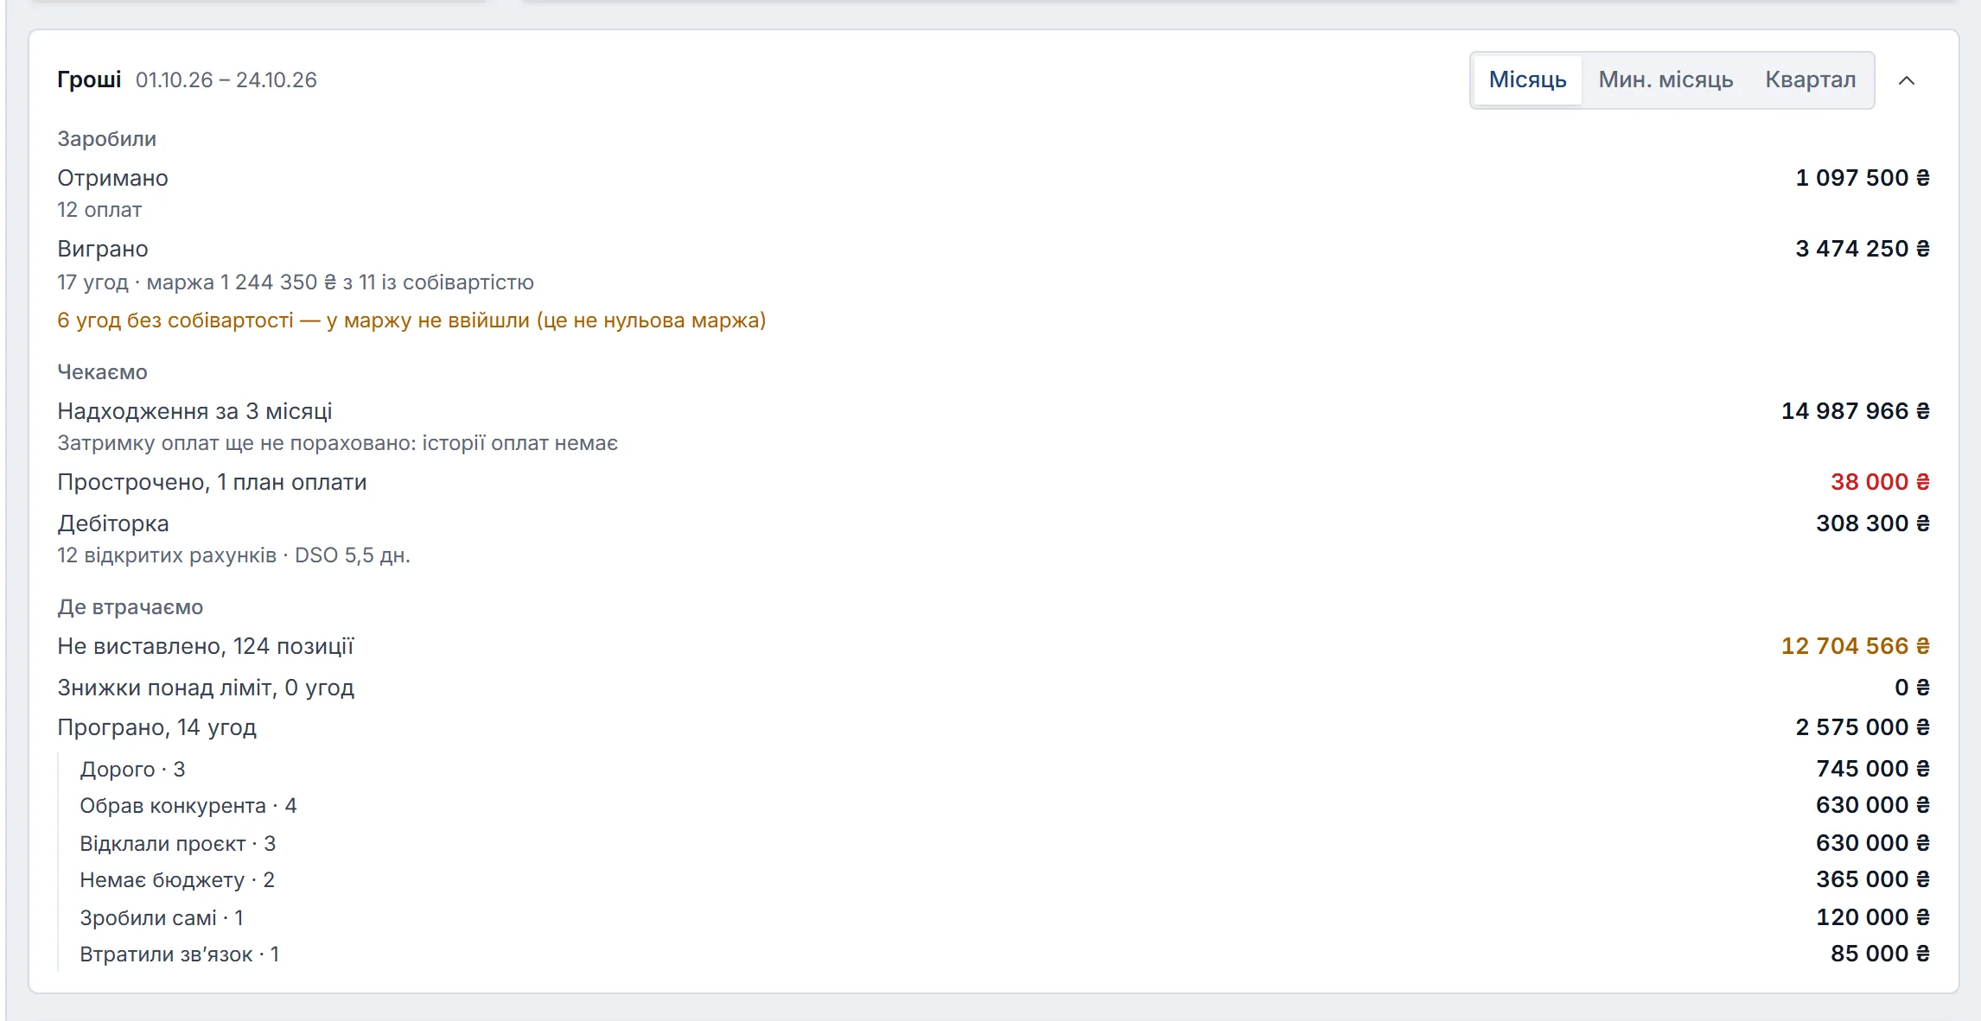Click the Де втрачаємо section heading
Screen dimensions: 1981x1021
point(131,607)
